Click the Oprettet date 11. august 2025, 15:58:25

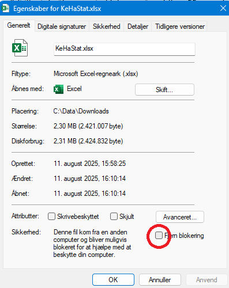(x=89, y=164)
